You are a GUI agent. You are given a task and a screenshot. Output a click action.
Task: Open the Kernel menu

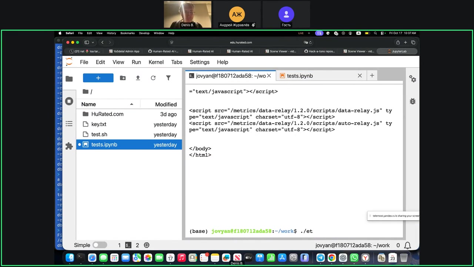tap(156, 62)
